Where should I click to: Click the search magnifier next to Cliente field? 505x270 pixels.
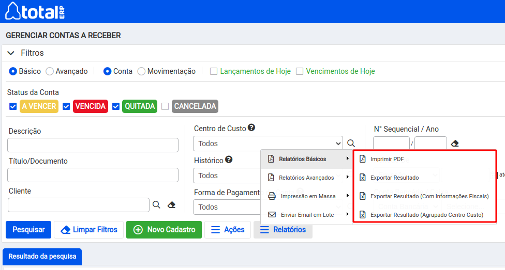(157, 205)
